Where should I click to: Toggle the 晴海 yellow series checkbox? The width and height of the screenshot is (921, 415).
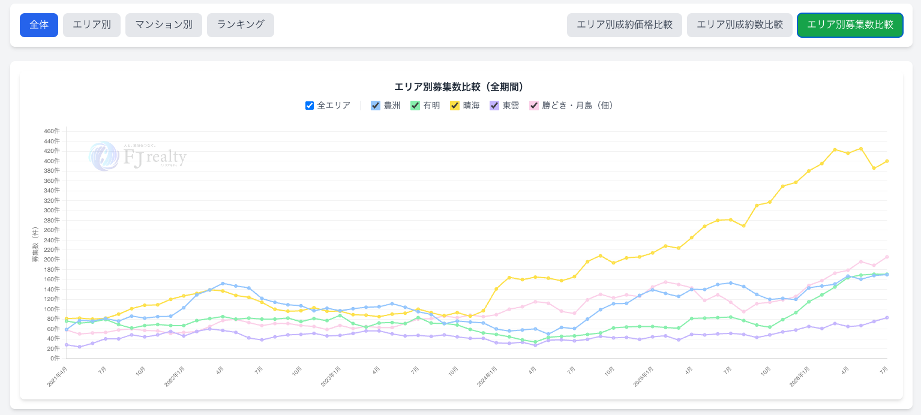point(455,106)
